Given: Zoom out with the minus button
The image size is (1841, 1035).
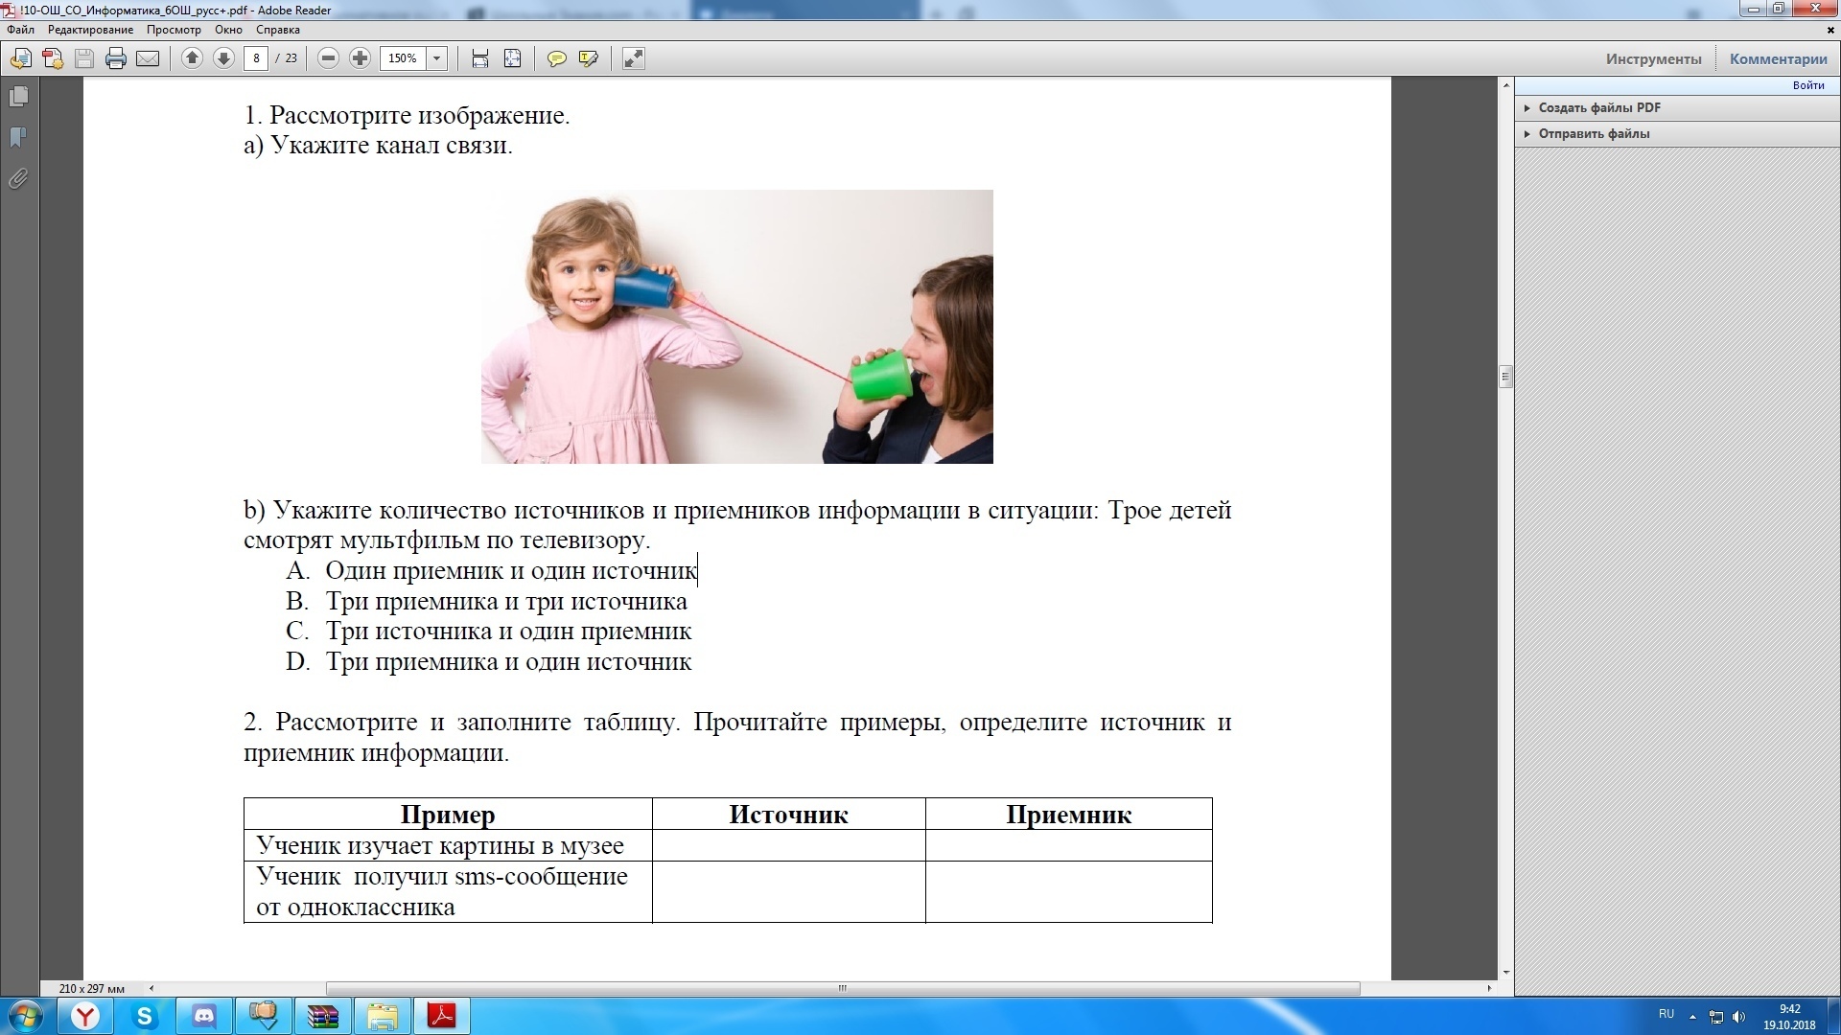Looking at the screenshot, I should pyautogui.click(x=328, y=58).
